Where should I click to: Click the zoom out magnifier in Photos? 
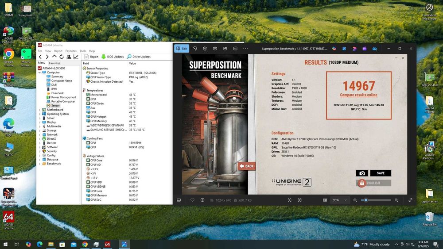point(355,200)
